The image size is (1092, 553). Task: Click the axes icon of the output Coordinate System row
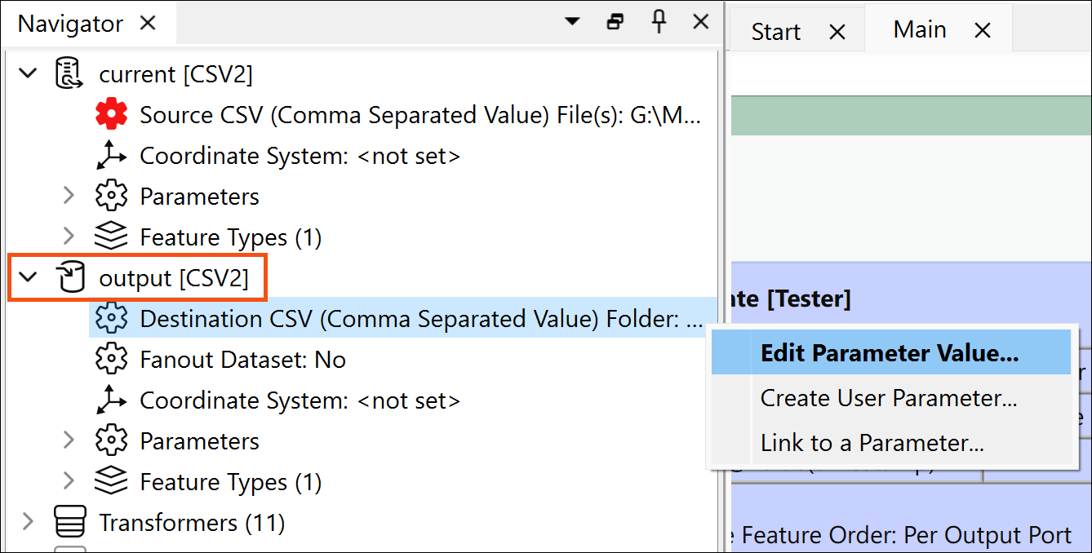coord(111,400)
